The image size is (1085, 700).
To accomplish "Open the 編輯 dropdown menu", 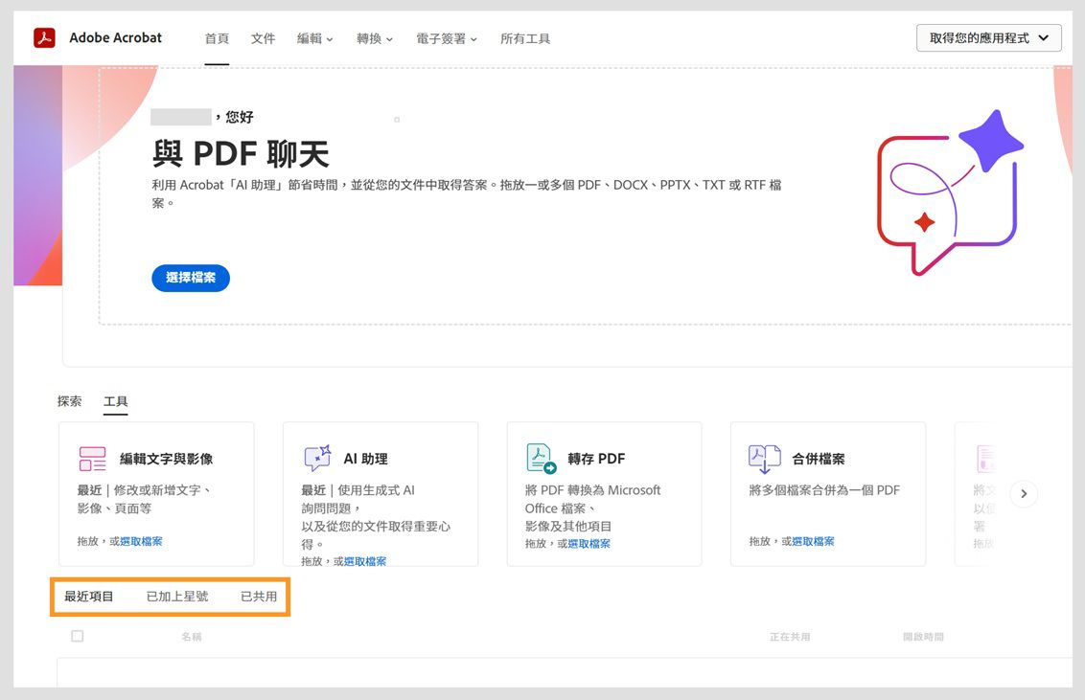I will tap(315, 38).
